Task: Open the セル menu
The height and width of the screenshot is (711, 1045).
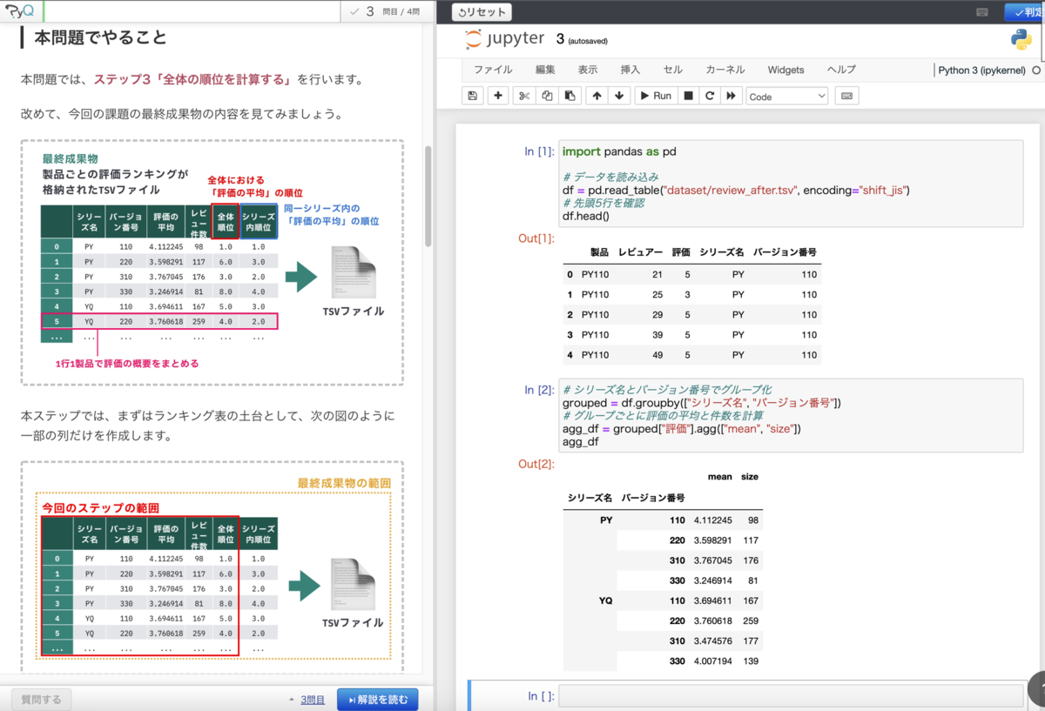Action: click(672, 70)
